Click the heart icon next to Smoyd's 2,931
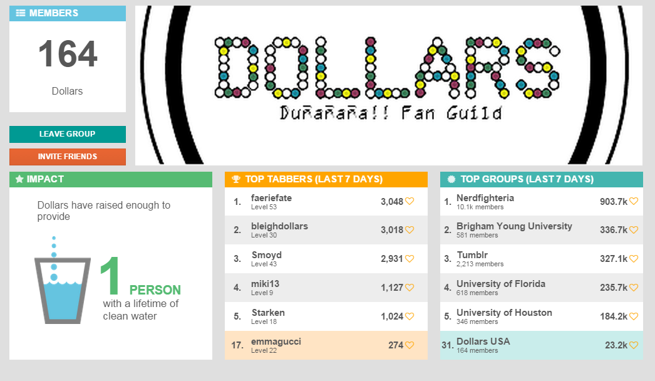The height and width of the screenshot is (381, 655). click(410, 258)
